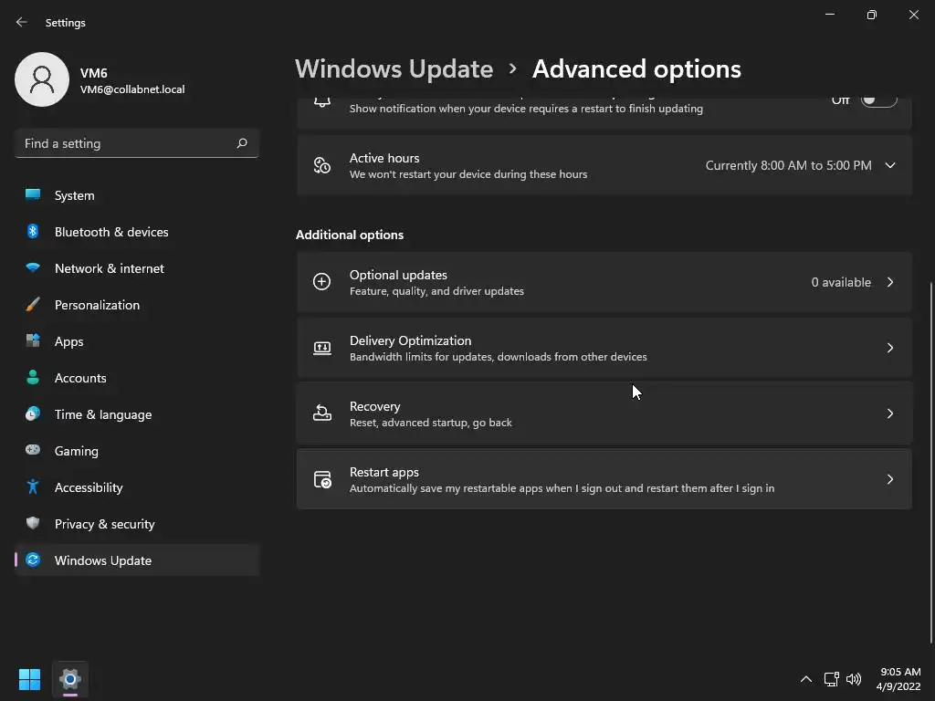Screen dimensions: 935x701
Task: Open Restart apps settings
Action: (603, 479)
